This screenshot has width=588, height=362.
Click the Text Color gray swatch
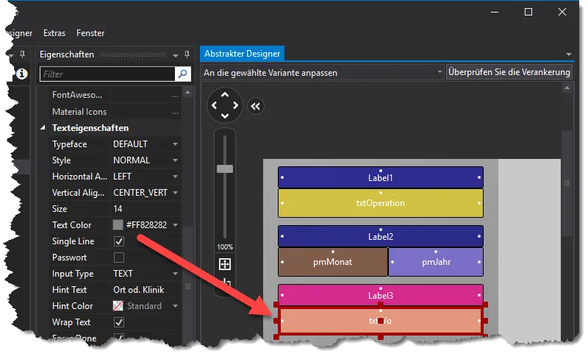click(x=118, y=225)
